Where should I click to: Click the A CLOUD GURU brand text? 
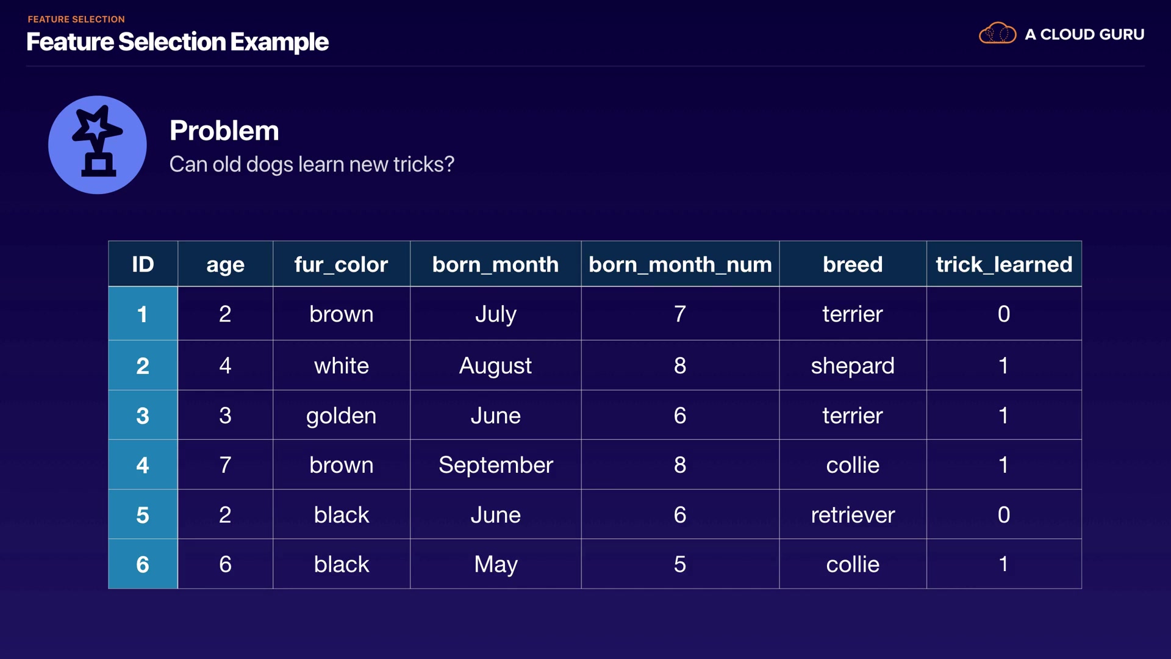click(1084, 35)
